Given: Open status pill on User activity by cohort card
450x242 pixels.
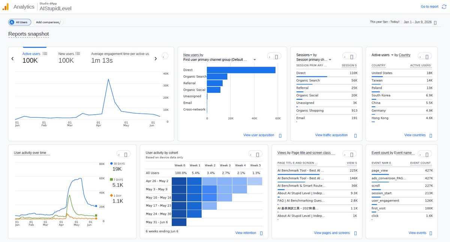Looking at the screenshot, I should coord(255,154).
